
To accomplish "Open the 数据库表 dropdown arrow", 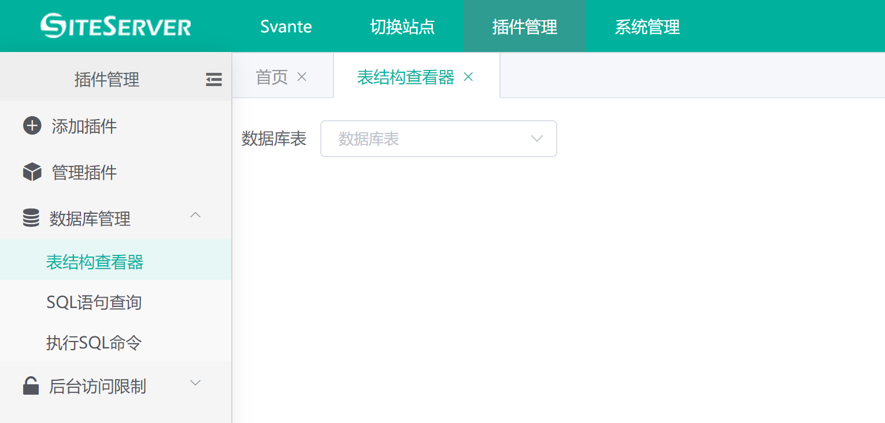I will [537, 139].
